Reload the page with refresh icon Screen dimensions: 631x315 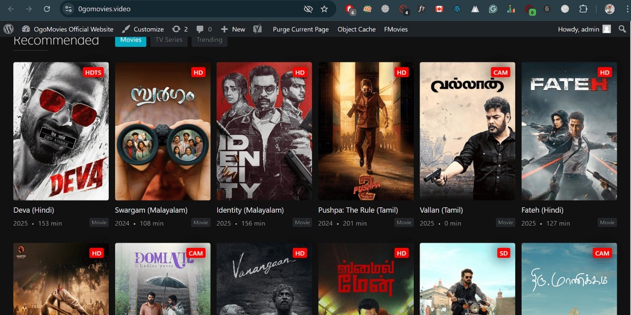click(x=47, y=9)
